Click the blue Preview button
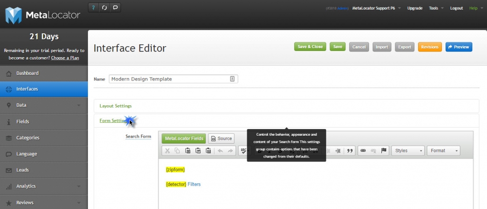 click(459, 47)
